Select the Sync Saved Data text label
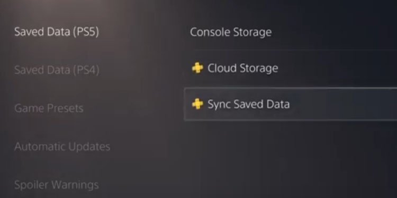The width and height of the screenshot is (397, 198). 249,105
